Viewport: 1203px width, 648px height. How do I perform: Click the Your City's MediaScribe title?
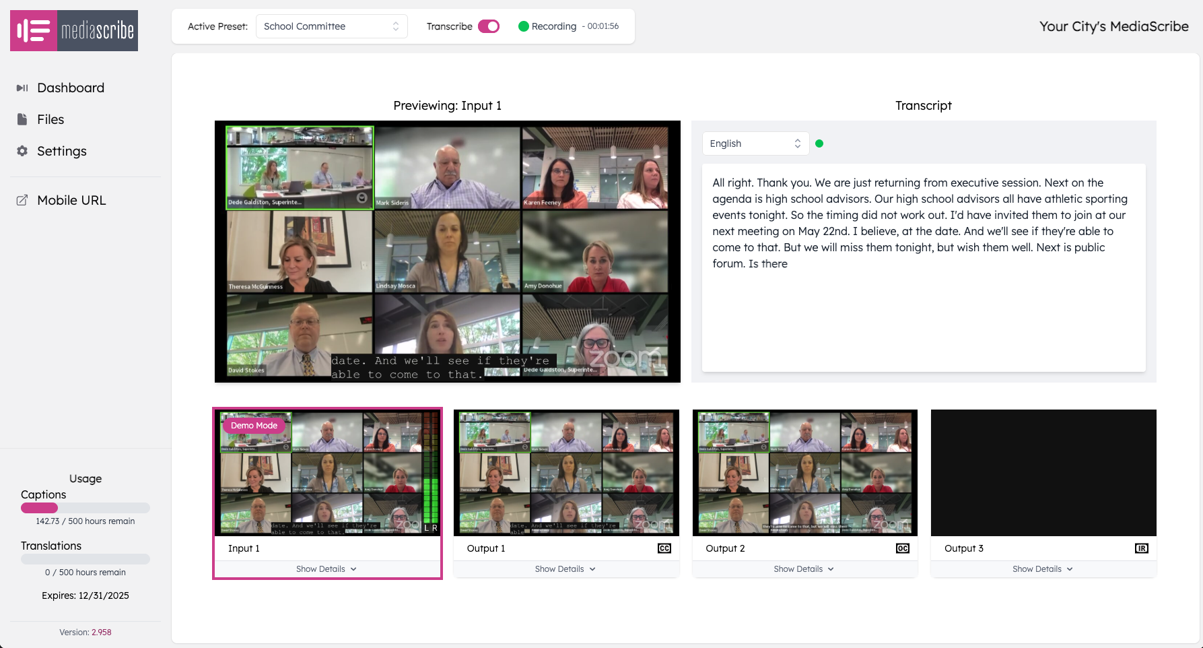click(1113, 27)
